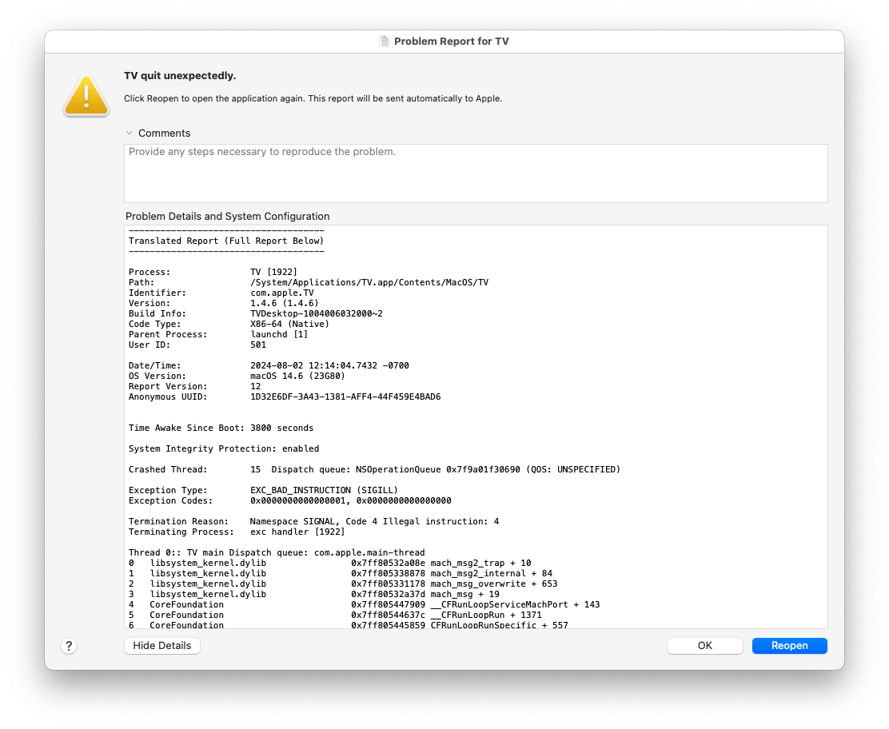Click terminating process 'exc handler [1922]'
This screenshot has height=729, width=889.
click(297, 532)
